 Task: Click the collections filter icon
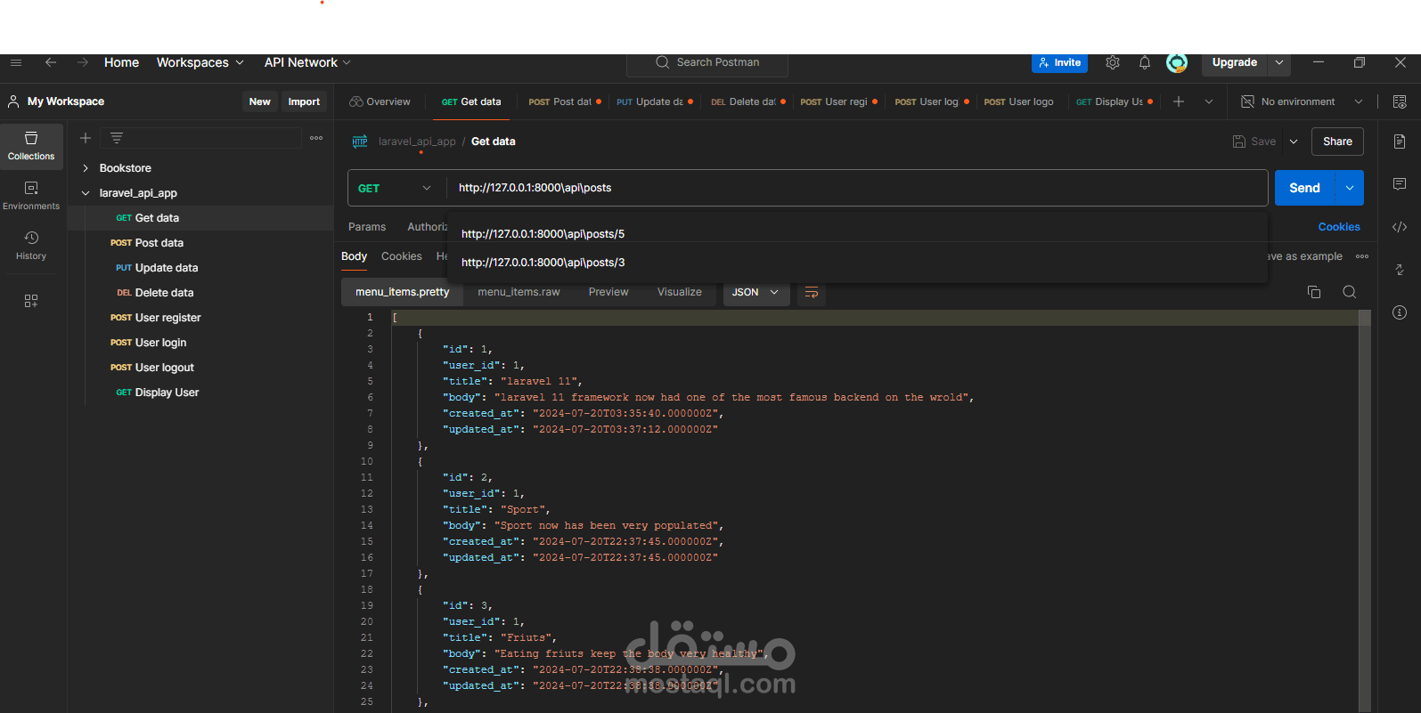[x=117, y=138]
